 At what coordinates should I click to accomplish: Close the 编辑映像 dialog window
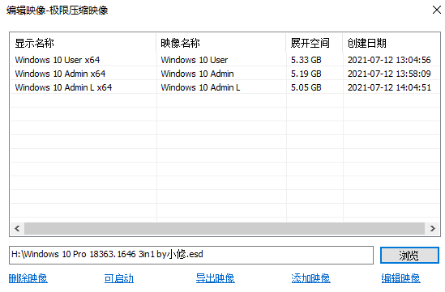point(437,10)
